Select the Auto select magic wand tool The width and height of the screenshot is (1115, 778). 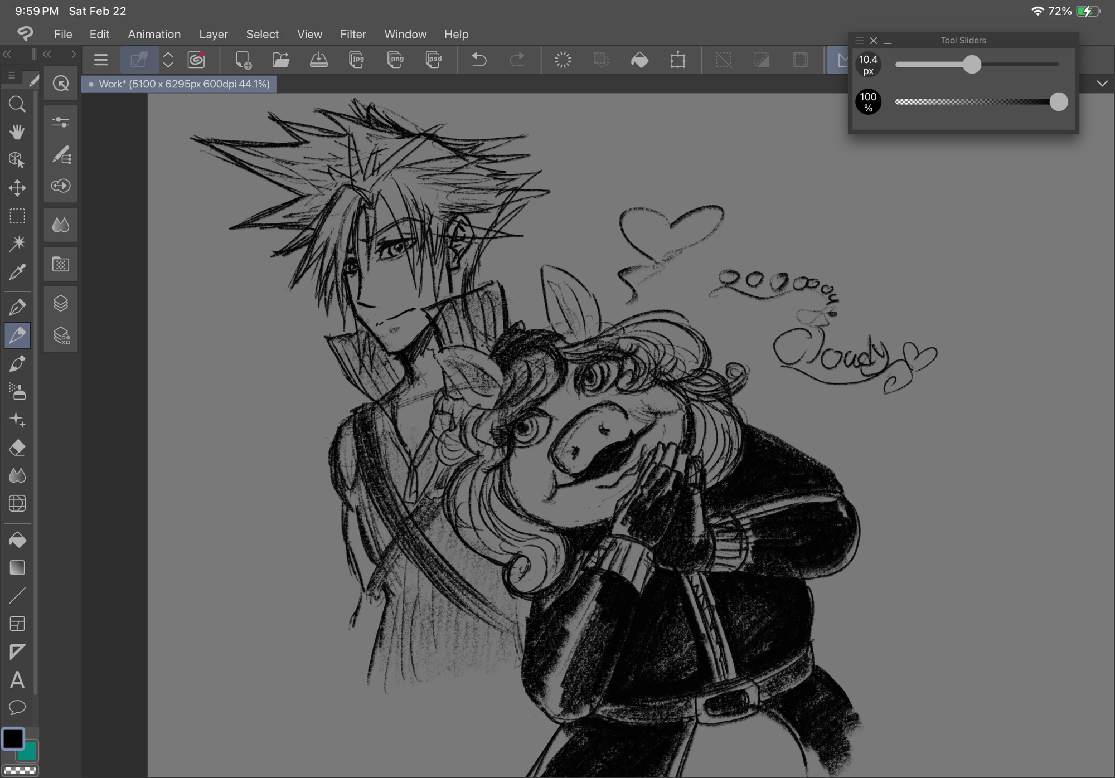coord(17,244)
